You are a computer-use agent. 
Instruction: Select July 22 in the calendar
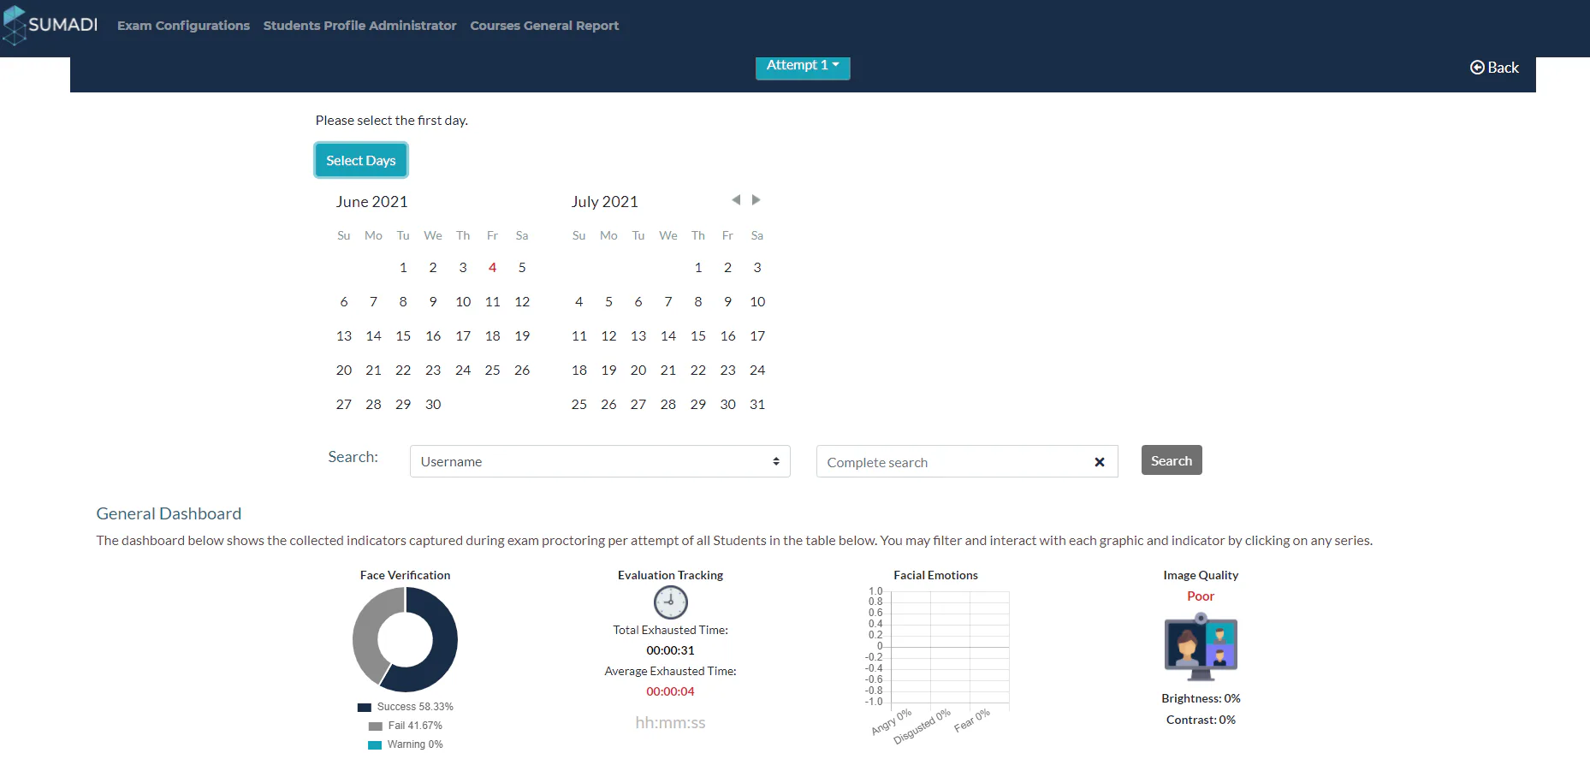pyautogui.click(x=698, y=371)
